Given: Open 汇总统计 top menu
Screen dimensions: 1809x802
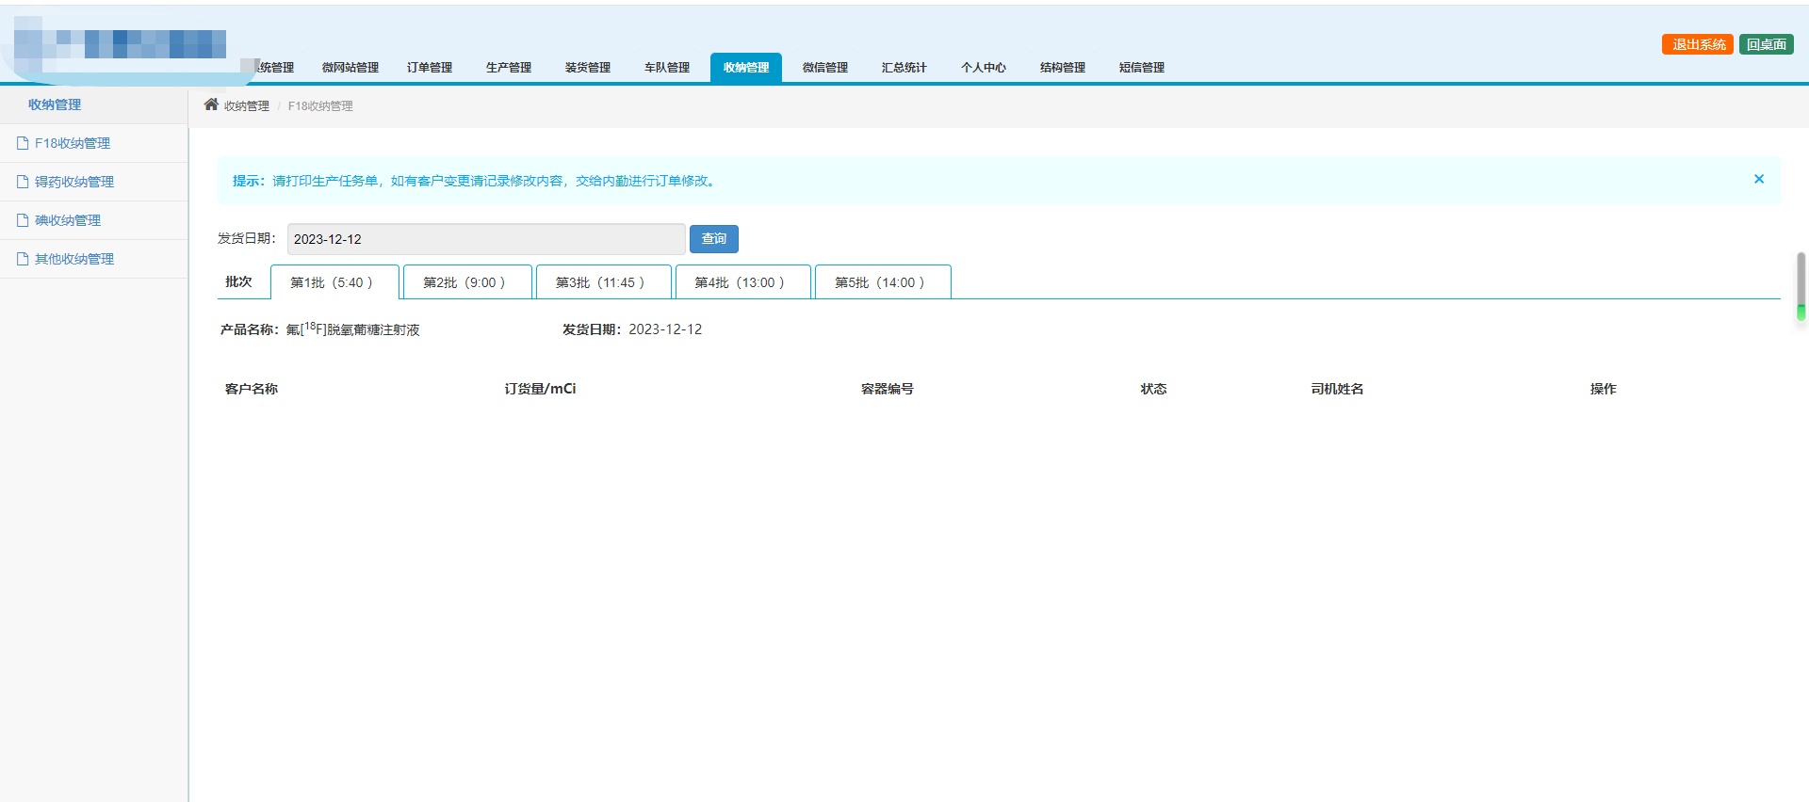Looking at the screenshot, I should point(904,68).
